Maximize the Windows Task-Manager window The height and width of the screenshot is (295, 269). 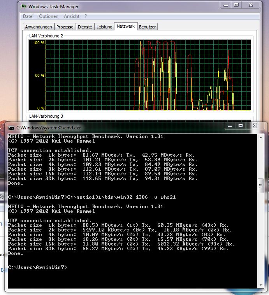pos(236,5)
